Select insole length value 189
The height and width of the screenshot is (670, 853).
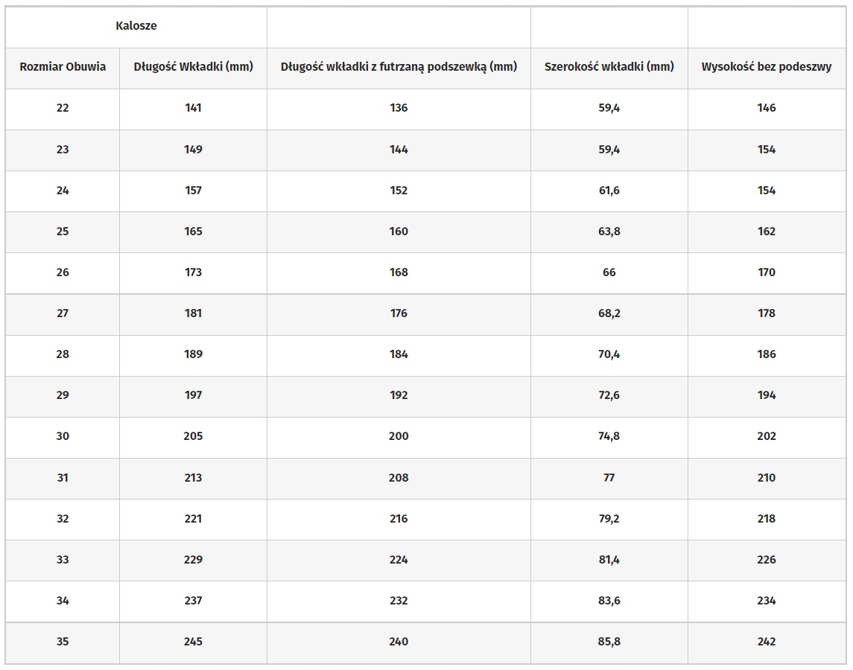tap(193, 354)
